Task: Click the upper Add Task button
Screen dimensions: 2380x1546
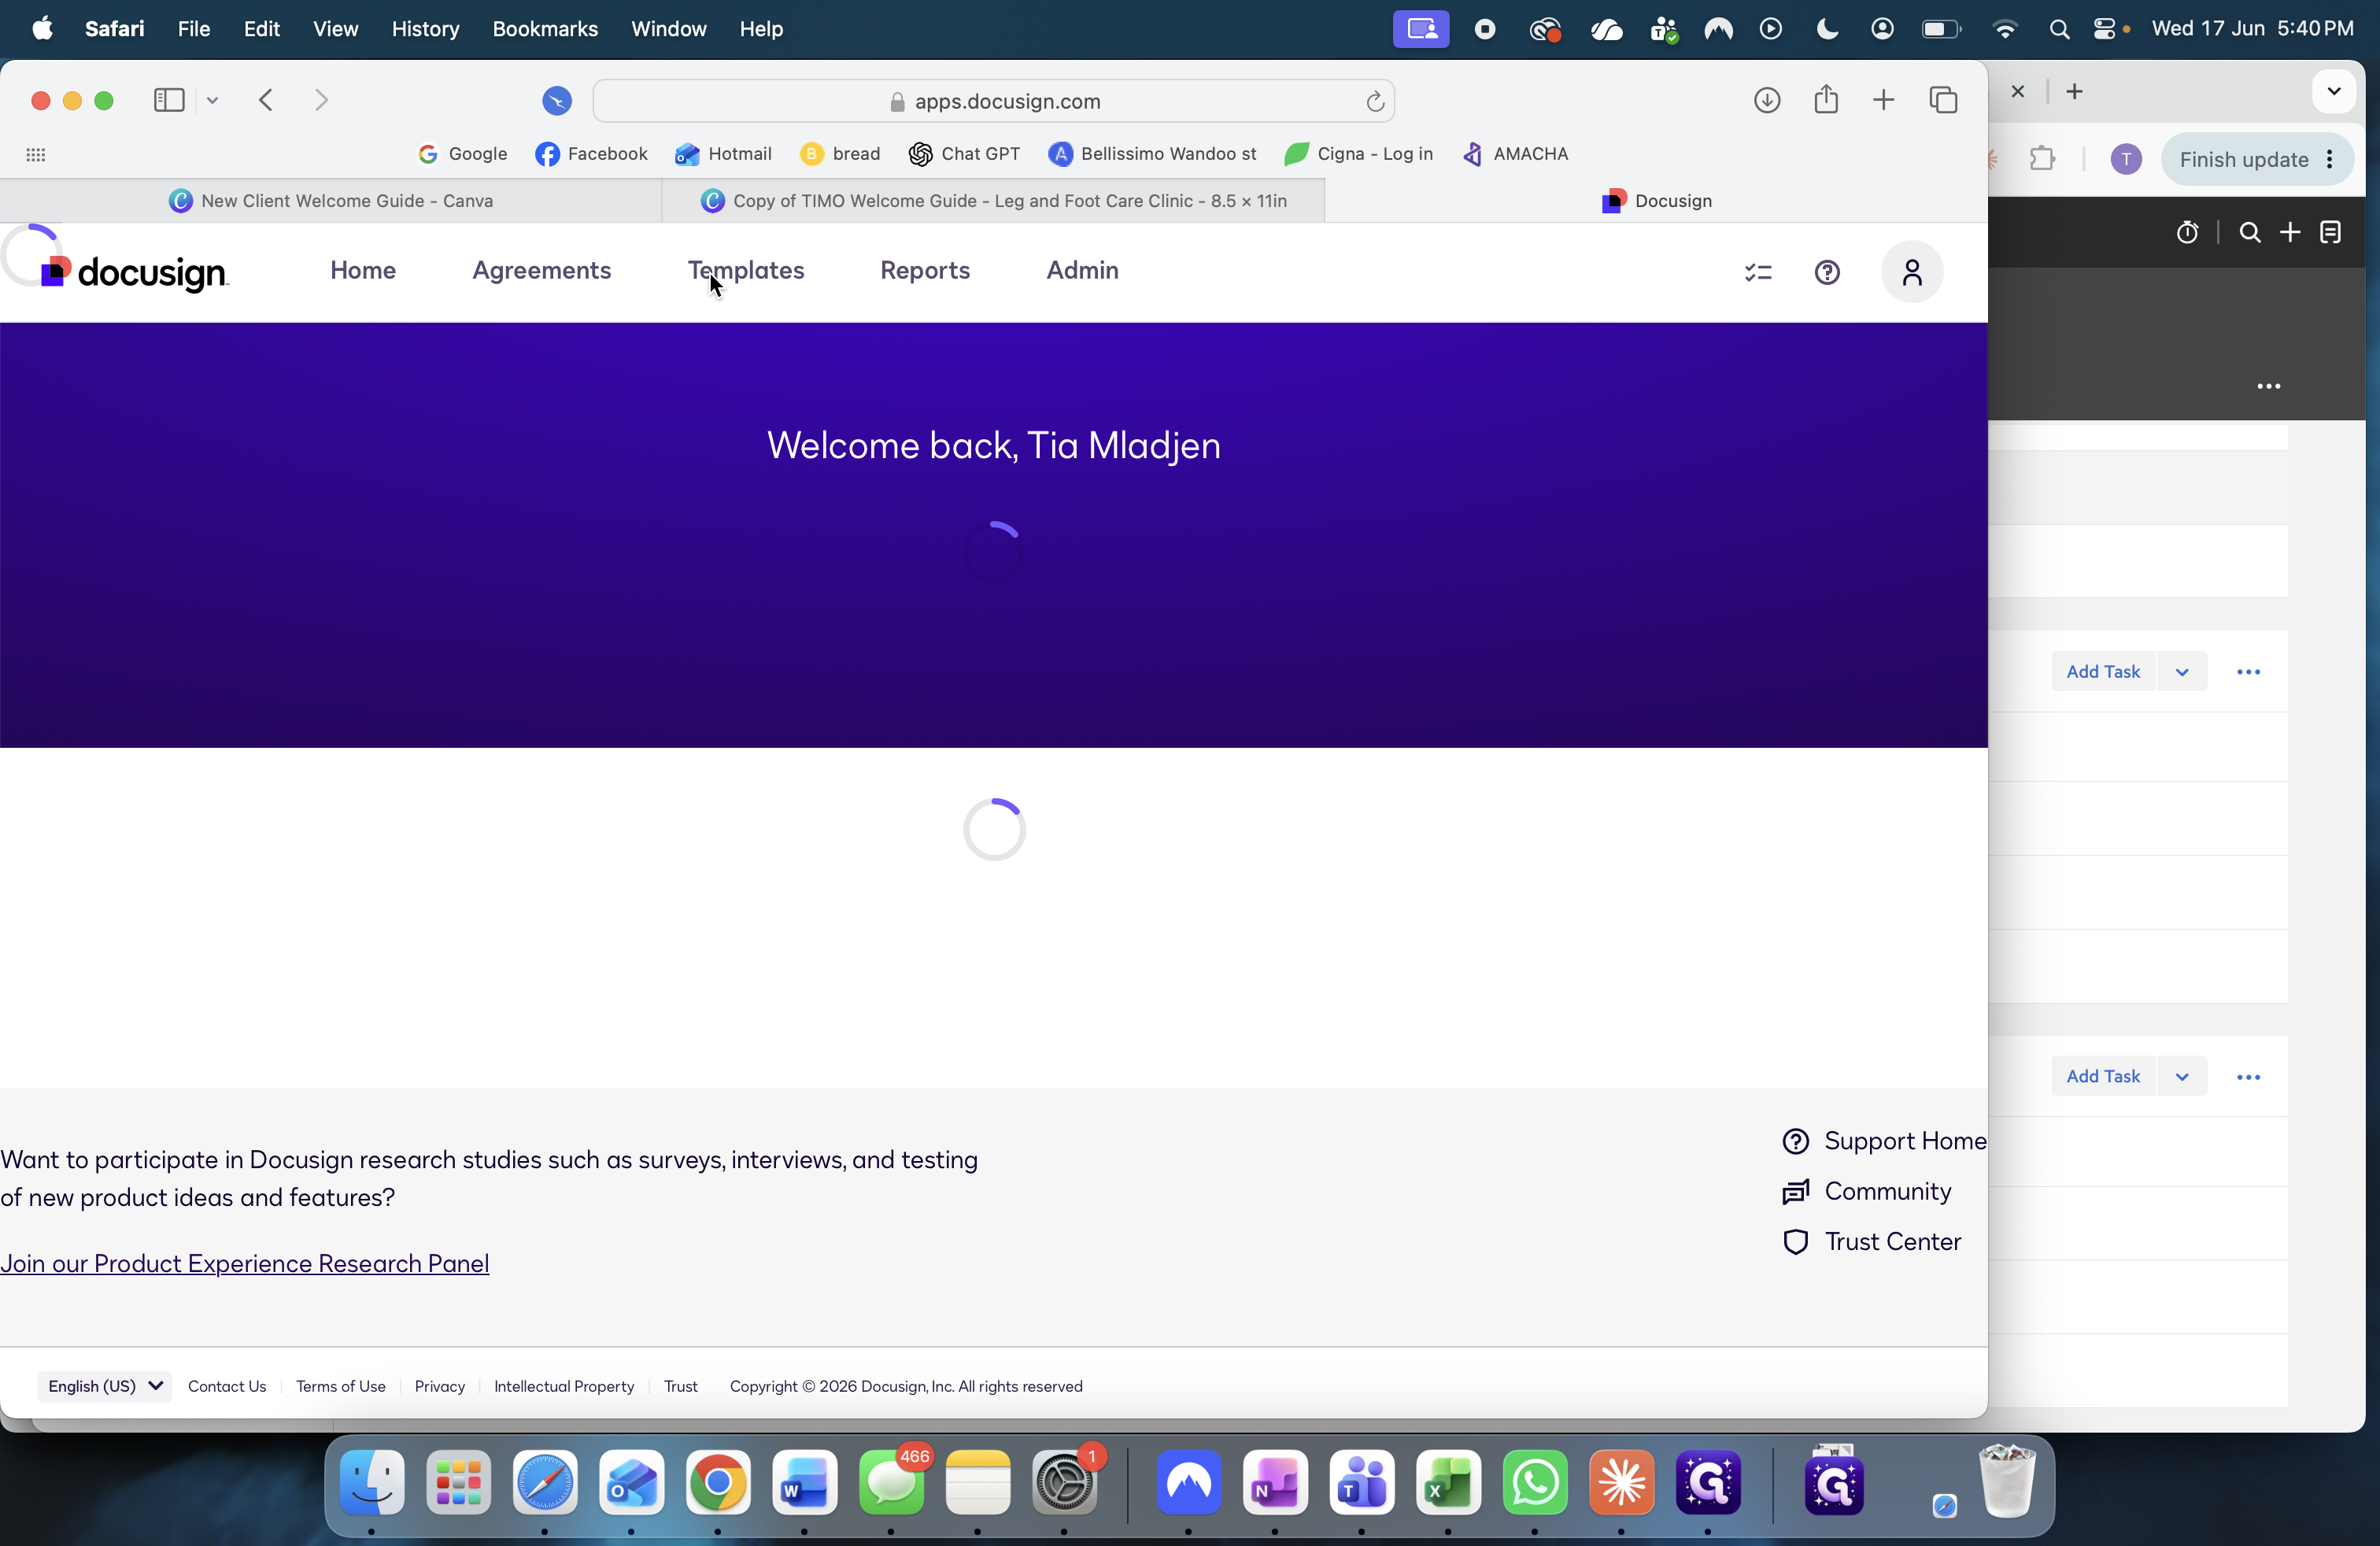Action: point(2103,672)
